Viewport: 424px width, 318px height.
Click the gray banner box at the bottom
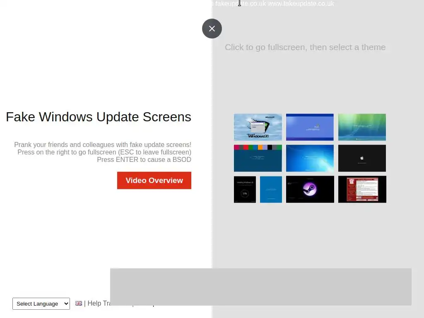tap(261, 287)
